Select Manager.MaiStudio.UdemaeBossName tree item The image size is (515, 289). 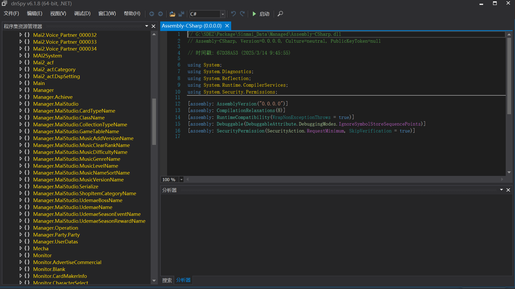pos(78,200)
